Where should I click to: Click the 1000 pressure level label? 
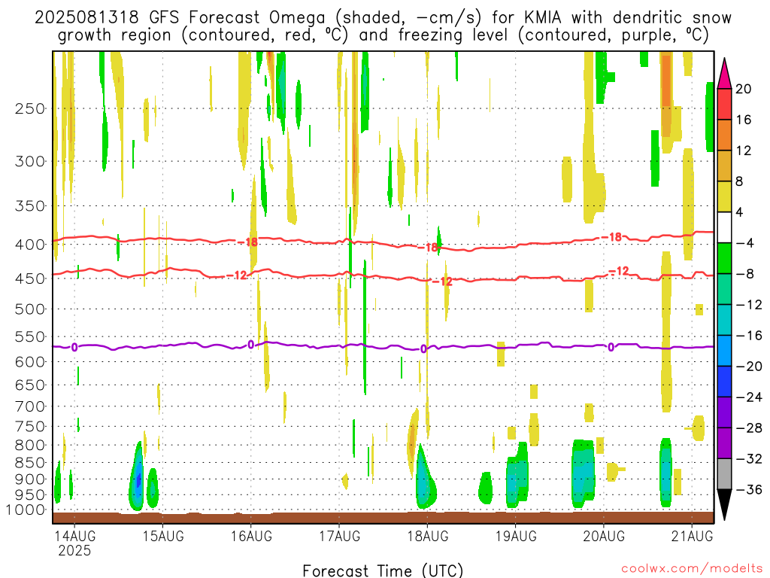click(25, 510)
